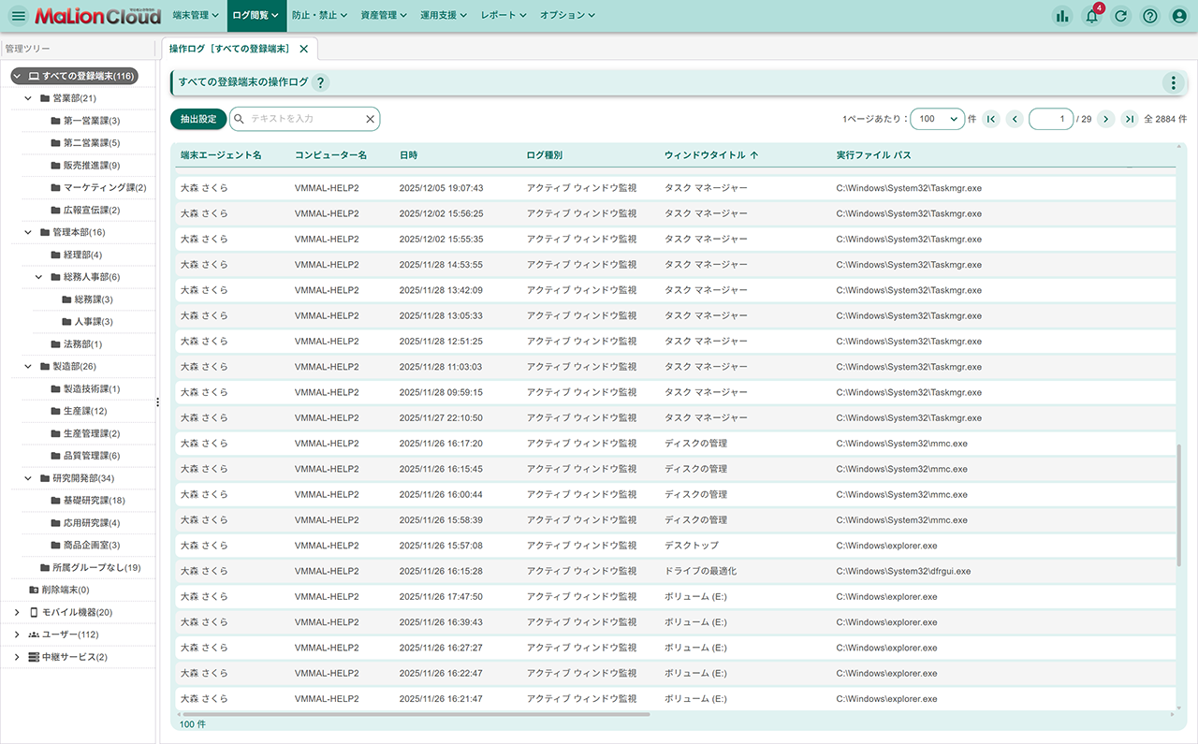
Task: Open the help question mark in header
Action: (x=1150, y=16)
